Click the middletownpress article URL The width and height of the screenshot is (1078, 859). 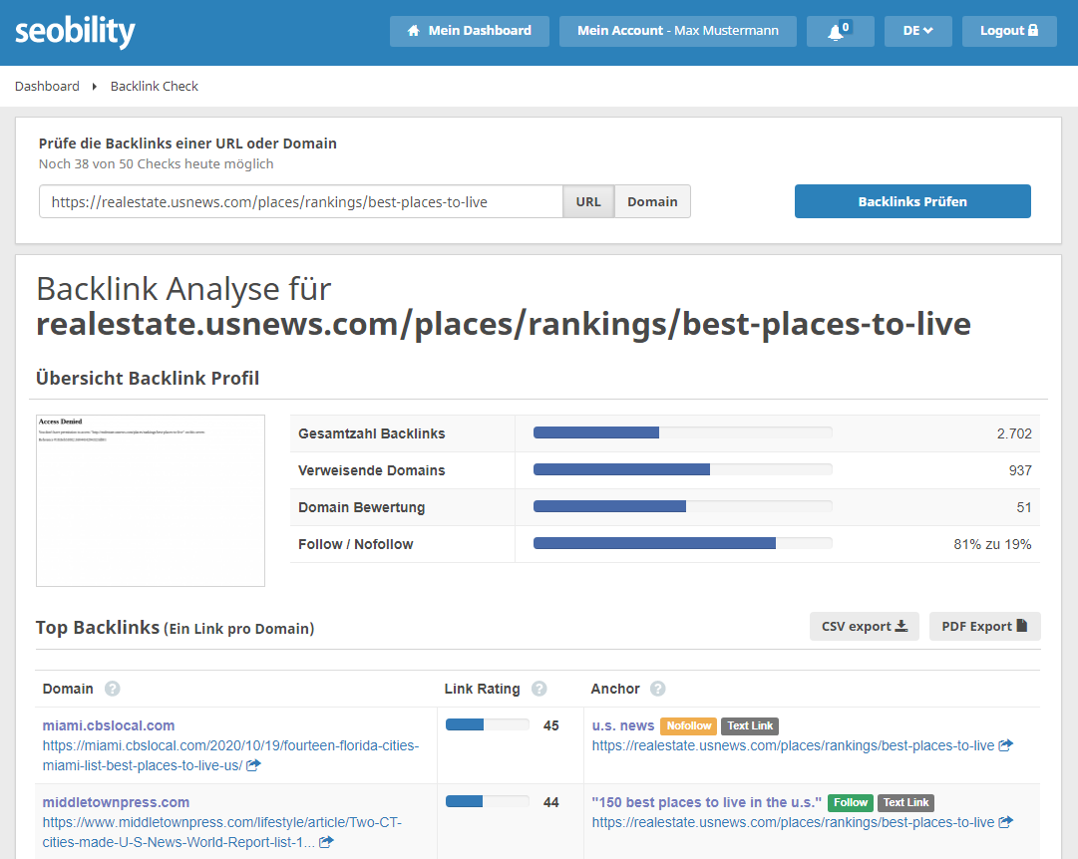pyautogui.click(x=222, y=832)
